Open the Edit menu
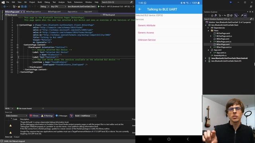This screenshot has height=143, width=255. click(x=13, y=2)
